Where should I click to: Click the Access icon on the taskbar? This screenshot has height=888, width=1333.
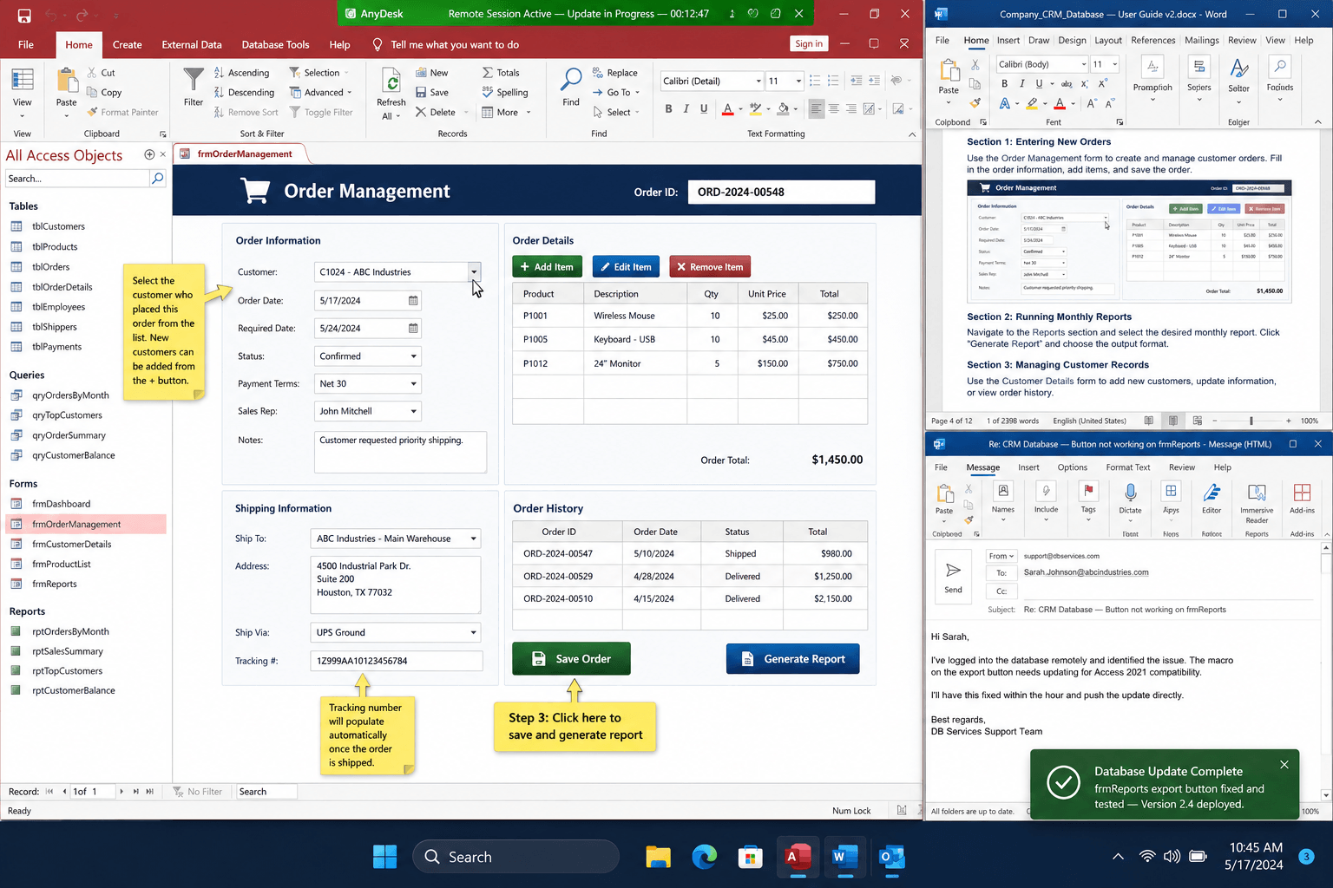point(797,857)
